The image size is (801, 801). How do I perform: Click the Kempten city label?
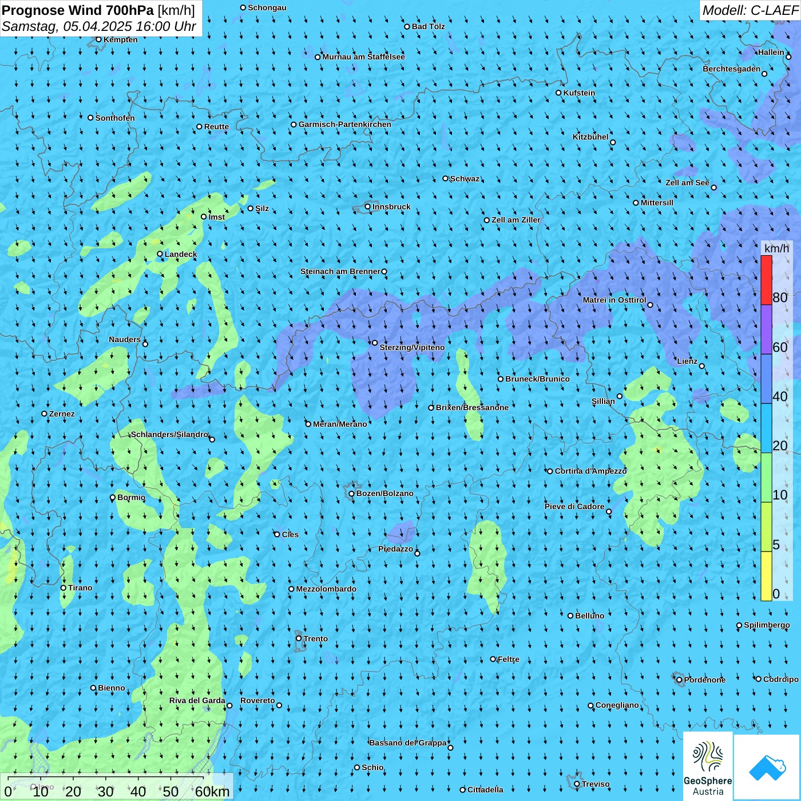tap(121, 39)
